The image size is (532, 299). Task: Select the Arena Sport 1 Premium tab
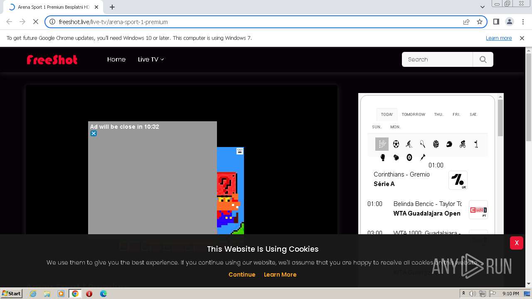(x=53, y=7)
